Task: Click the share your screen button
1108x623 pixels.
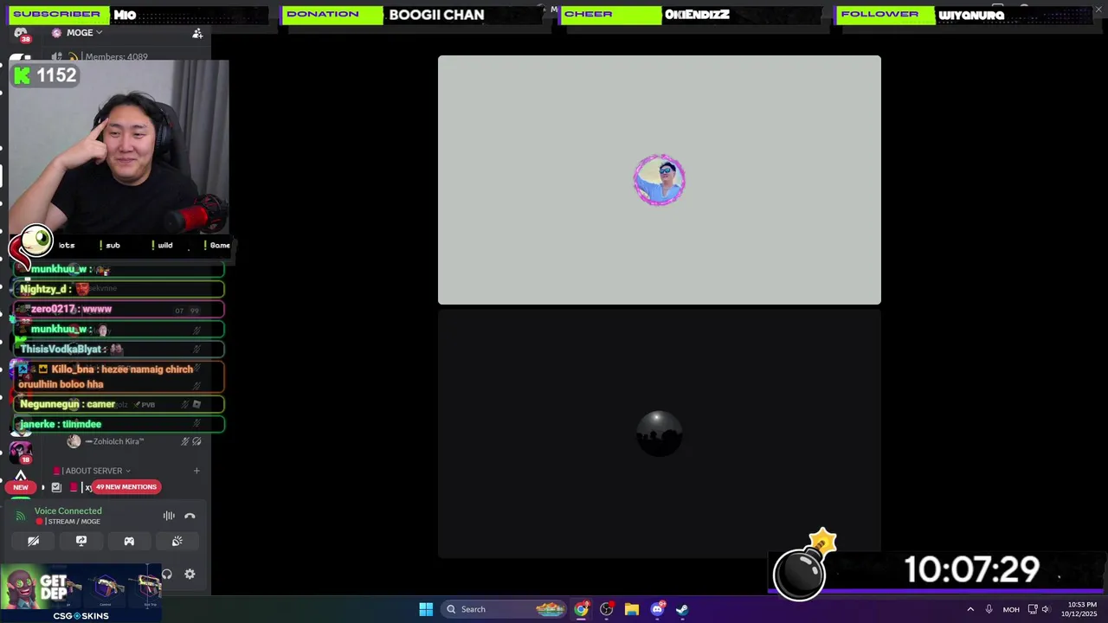Action: click(81, 541)
